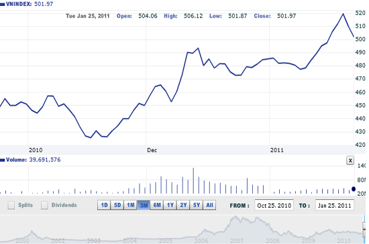The image size is (369, 244).
Task: Click the VNINDEX: 501.97 label
Action: [x=30, y=4]
